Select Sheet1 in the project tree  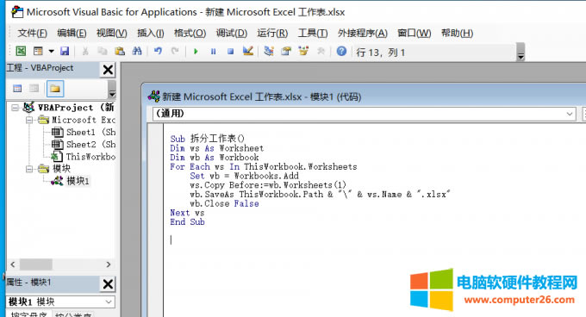point(84,132)
